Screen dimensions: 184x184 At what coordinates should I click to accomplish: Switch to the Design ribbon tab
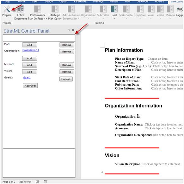coord(49,2)
